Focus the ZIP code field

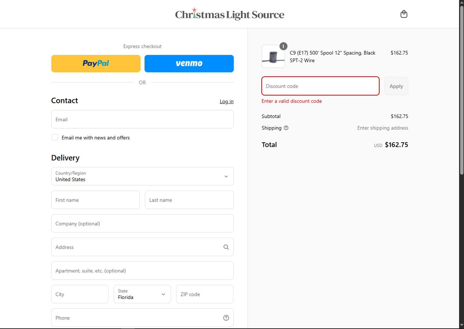coord(205,294)
